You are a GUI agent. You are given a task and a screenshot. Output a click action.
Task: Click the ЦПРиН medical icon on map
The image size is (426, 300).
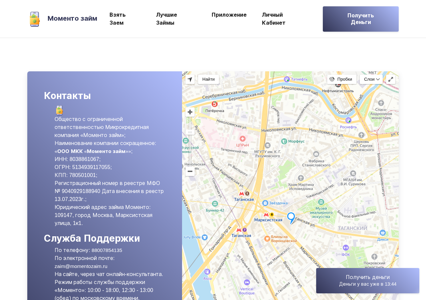coord(243,139)
